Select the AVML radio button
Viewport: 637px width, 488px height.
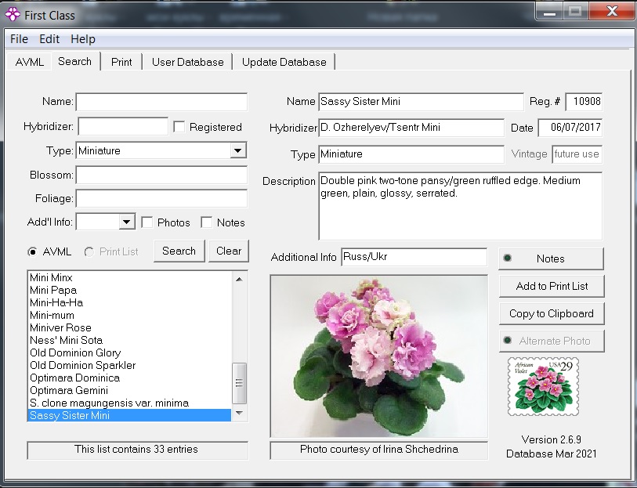[32, 251]
